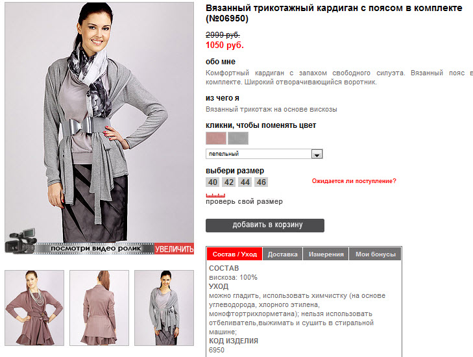Click the video camera icon
Viewport: 473px width, 357px height.
pos(21,241)
